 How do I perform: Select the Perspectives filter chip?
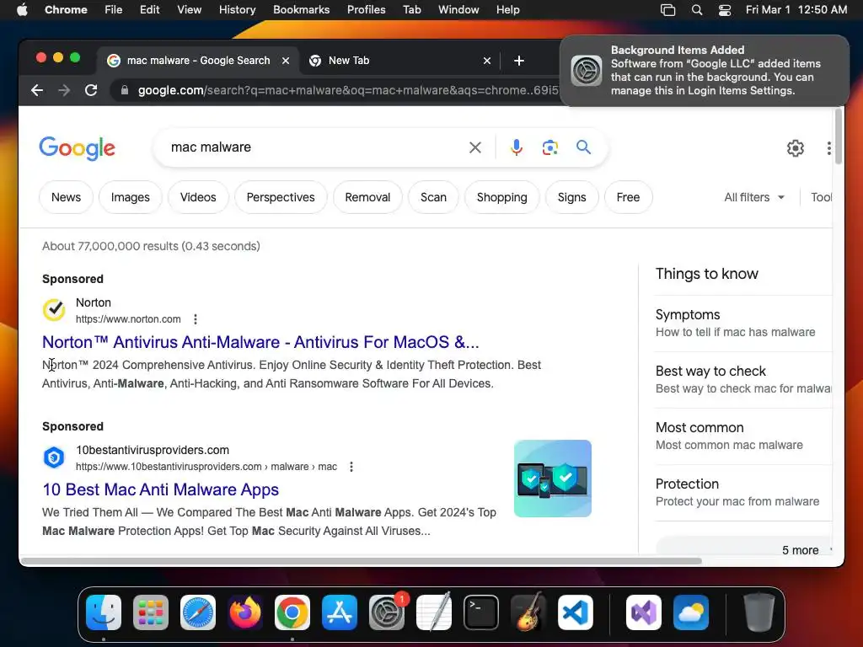click(x=281, y=197)
